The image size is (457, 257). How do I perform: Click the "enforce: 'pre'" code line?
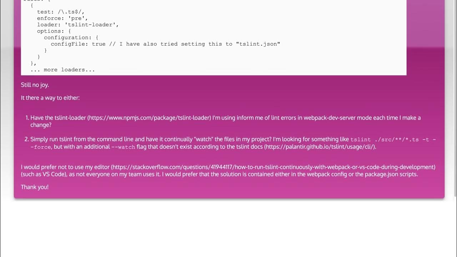[62, 18]
